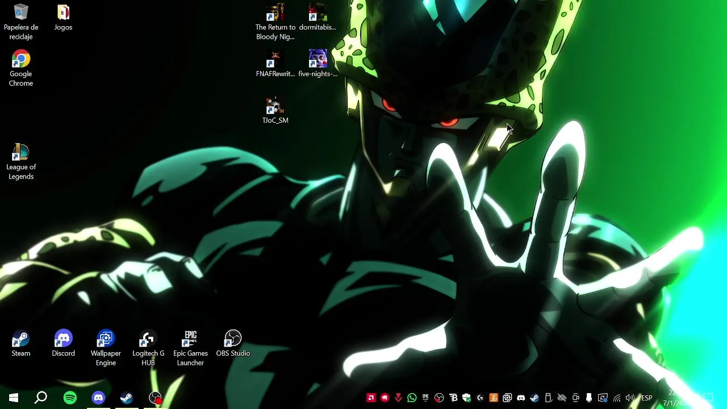The width and height of the screenshot is (727, 409).
Task: Open the taskbar clock and date
Action: [676, 398]
